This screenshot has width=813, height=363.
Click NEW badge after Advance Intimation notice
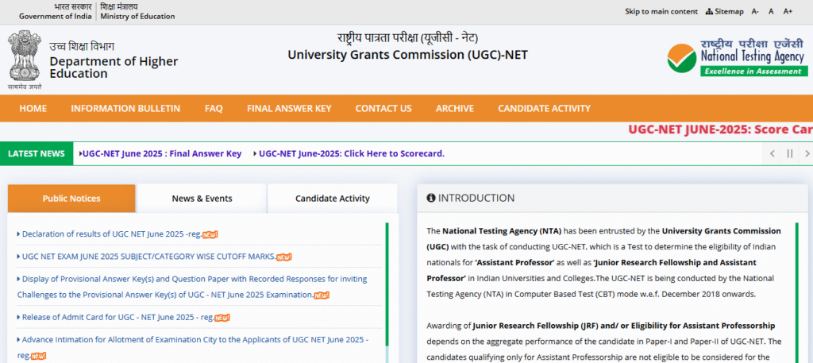38,357
